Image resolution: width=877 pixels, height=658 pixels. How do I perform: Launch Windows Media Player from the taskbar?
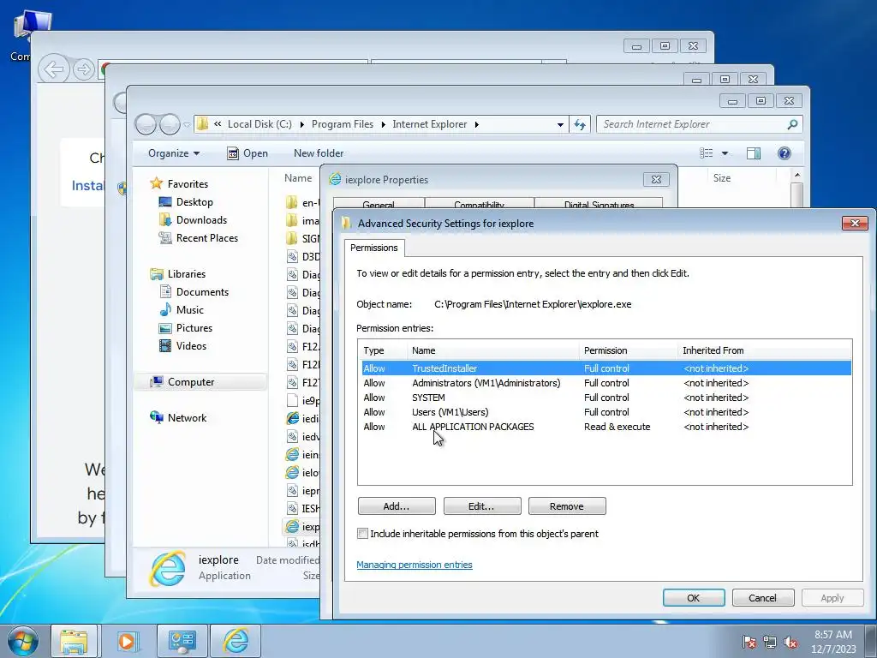pos(127,641)
